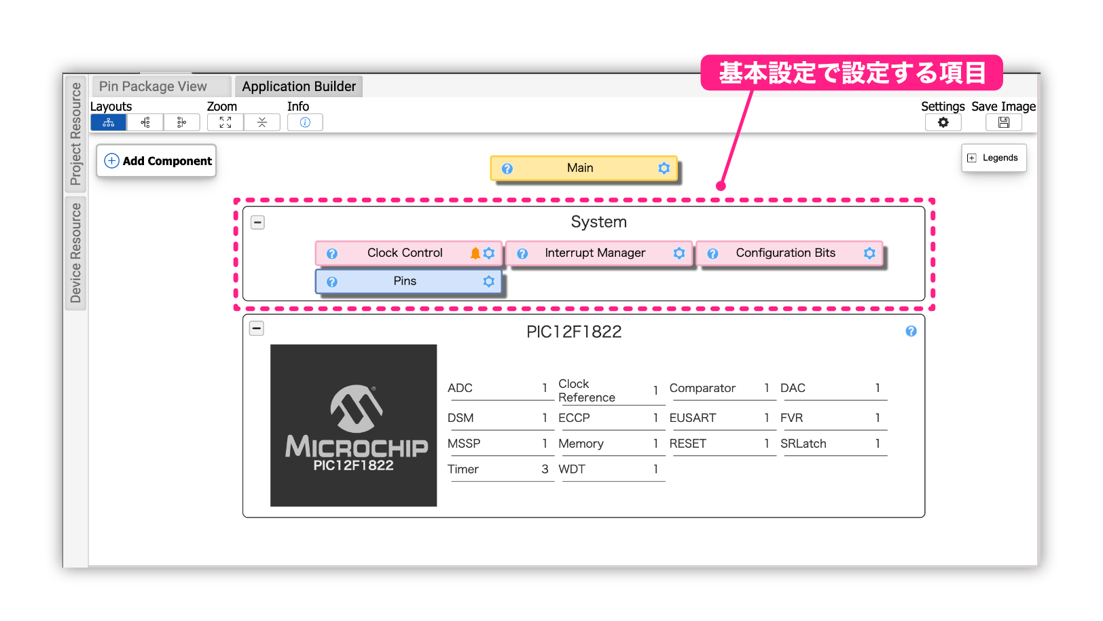Open Clock Control settings gear
The width and height of the screenshot is (1103, 621).
[489, 253]
